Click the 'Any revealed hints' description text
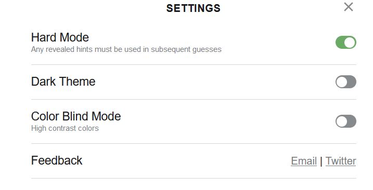 126,49
